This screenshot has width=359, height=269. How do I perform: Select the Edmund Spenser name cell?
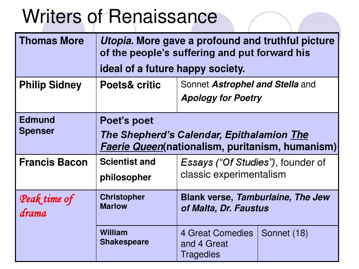pyautogui.click(x=56, y=134)
